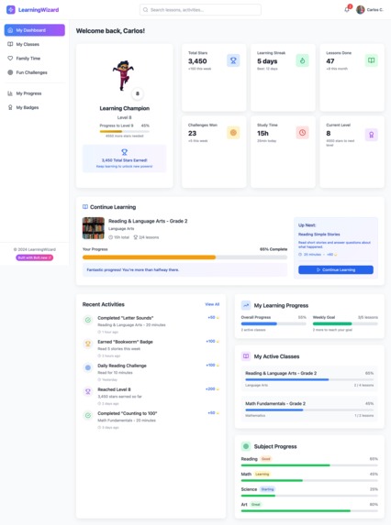Click Welcome back, Carlos! heading
The height and width of the screenshot is (525, 391).
110,31
